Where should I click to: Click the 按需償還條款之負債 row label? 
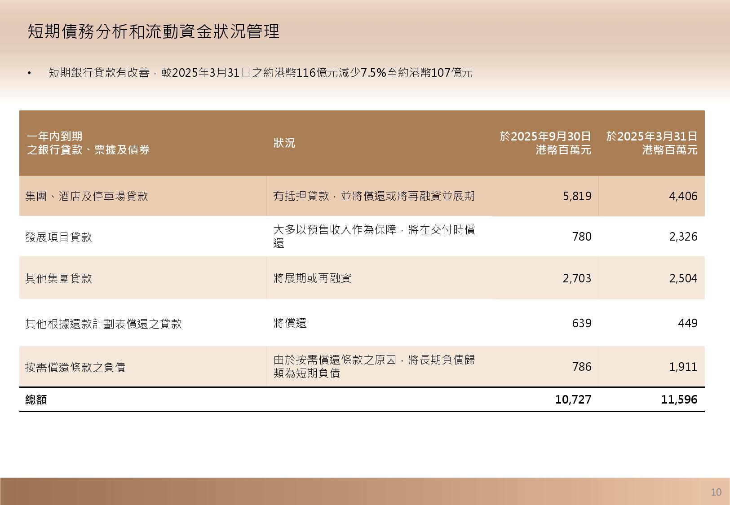coord(75,367)
